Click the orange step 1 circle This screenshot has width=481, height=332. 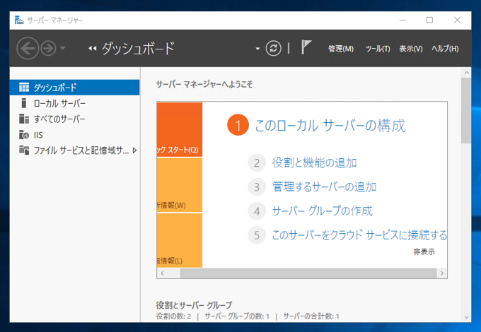(238, 125)
